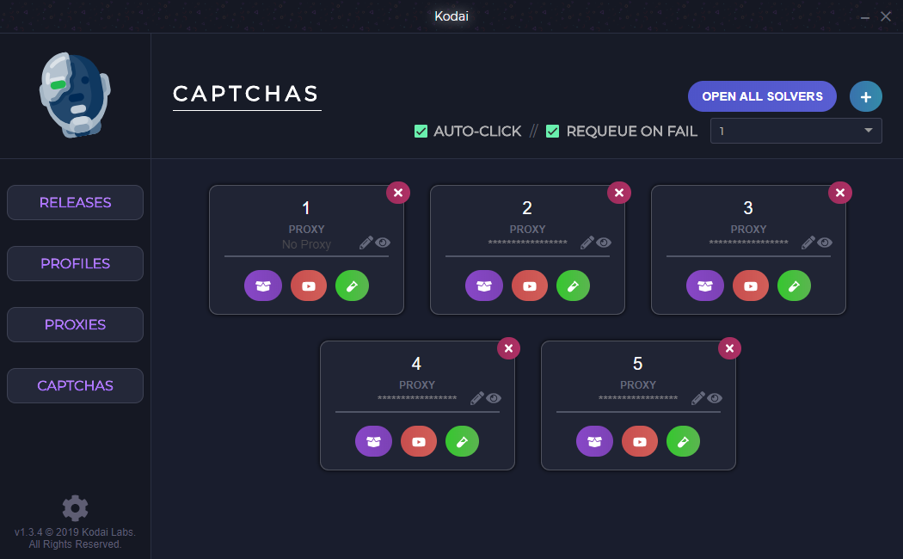Image resolution: width=903 pixels, height=559 pixels.
Task: Open the Profiles section
Action: tap(76, 264)
